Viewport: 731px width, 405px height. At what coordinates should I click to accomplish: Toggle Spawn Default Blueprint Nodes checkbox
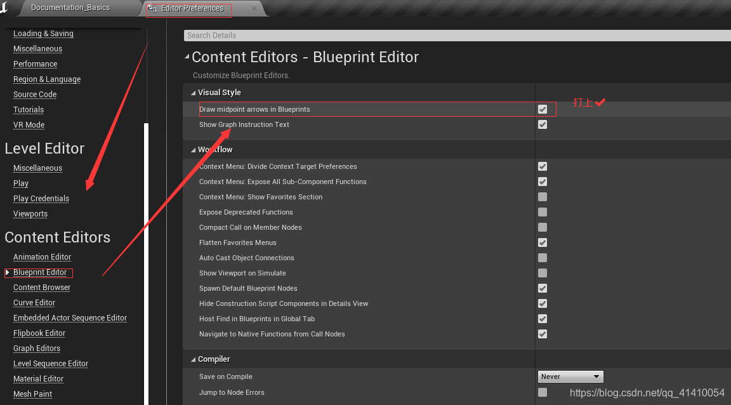tap(542, 288)
